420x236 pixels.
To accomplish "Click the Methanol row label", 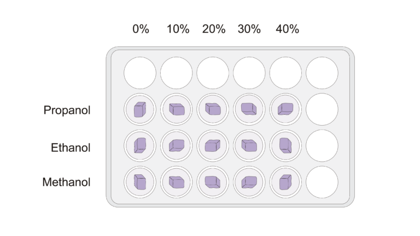I will point(66,182).
